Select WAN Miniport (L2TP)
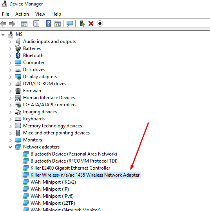The height and width of the screenshot is (211, 210). pos(53,203)
